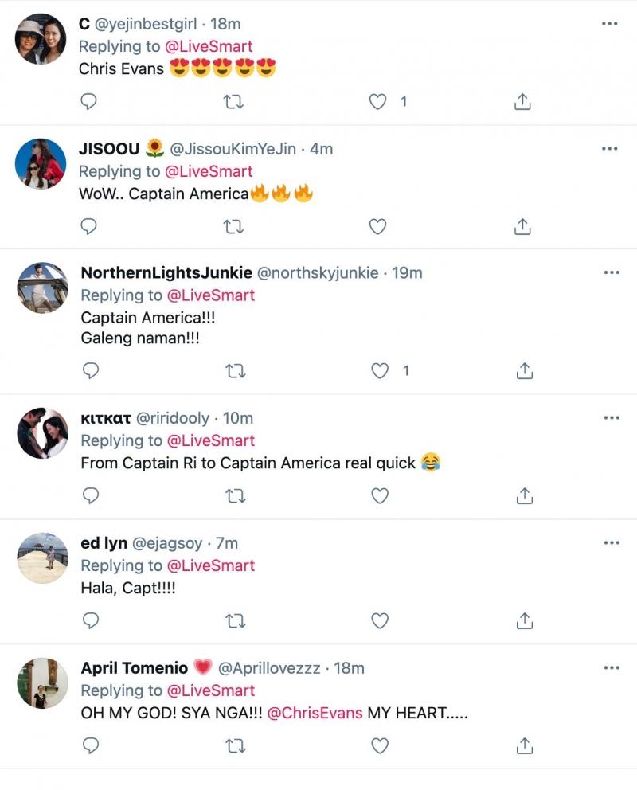
Task: Expand more options on April Tomenio's tweet
Action: click(x=611, y=667)
